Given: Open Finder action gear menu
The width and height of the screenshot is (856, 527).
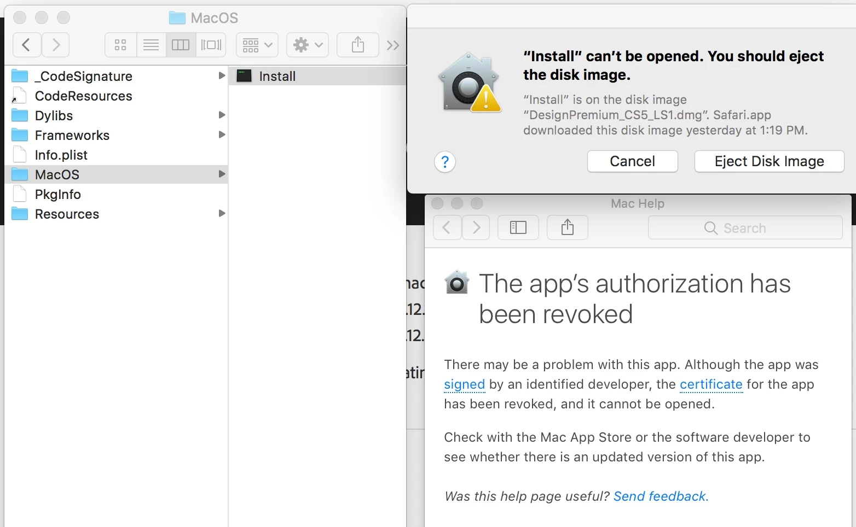Looking at the screenshot, I should click(x=308, y=45).
